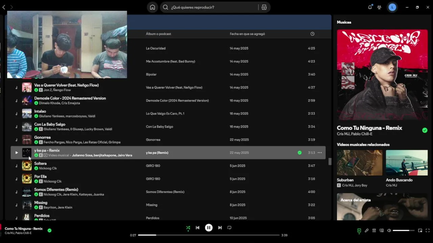
Task: Navigate forward with the right arrow
Action: click(x=11, y=7)
